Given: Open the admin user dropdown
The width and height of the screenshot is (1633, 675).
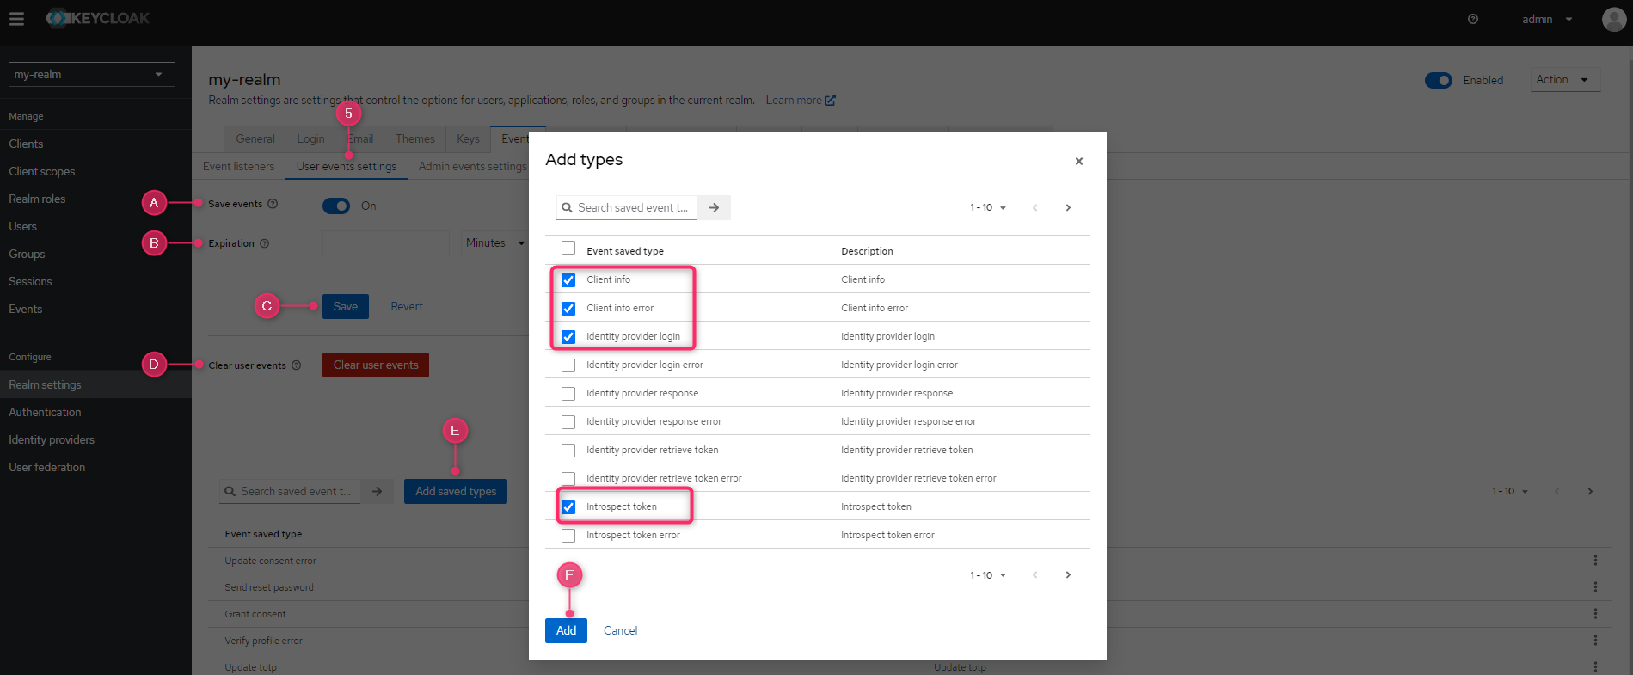Looking at the screenshot, I should pos(1546,19).
